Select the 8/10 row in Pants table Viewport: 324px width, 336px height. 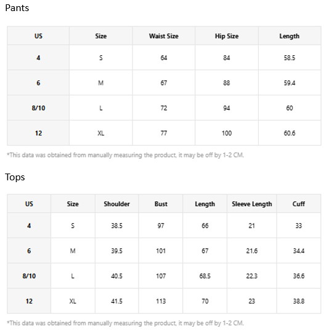(x=164, y=108)
